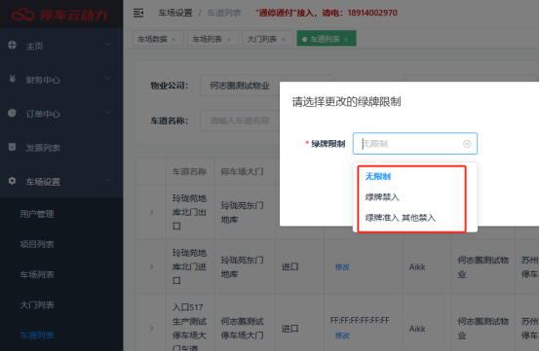The image size is (540, 351).
Task: Clear the 绿牌限制 selection with circle icon
Action: (467, 144)
